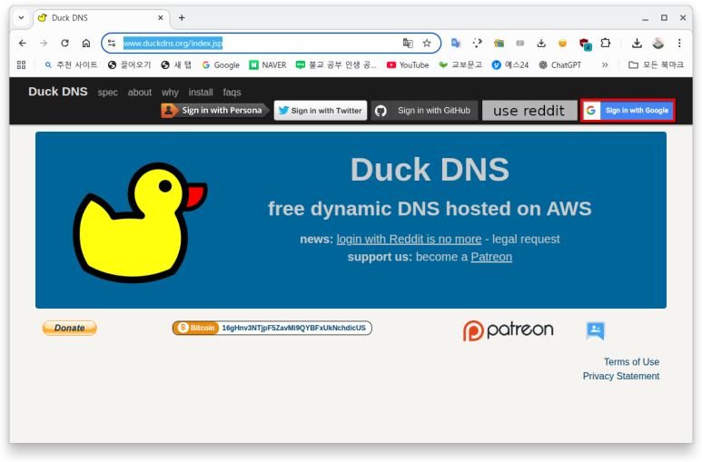Open the 모든 북마크 folder
Image resolution: width=702 pixels, height=462 pixels.
tap(656, 65)
